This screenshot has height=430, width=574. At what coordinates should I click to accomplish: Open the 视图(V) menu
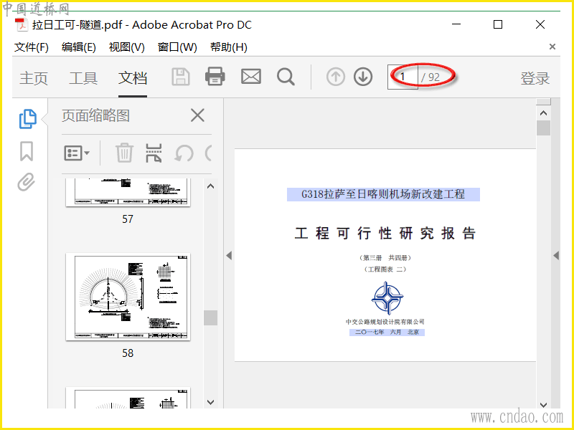pyautogui.click(x=127, y=47)
